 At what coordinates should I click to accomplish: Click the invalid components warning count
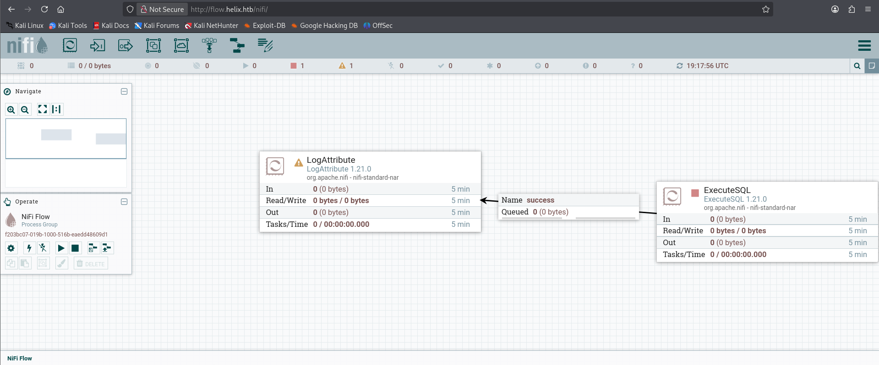[x=346, y=66]
